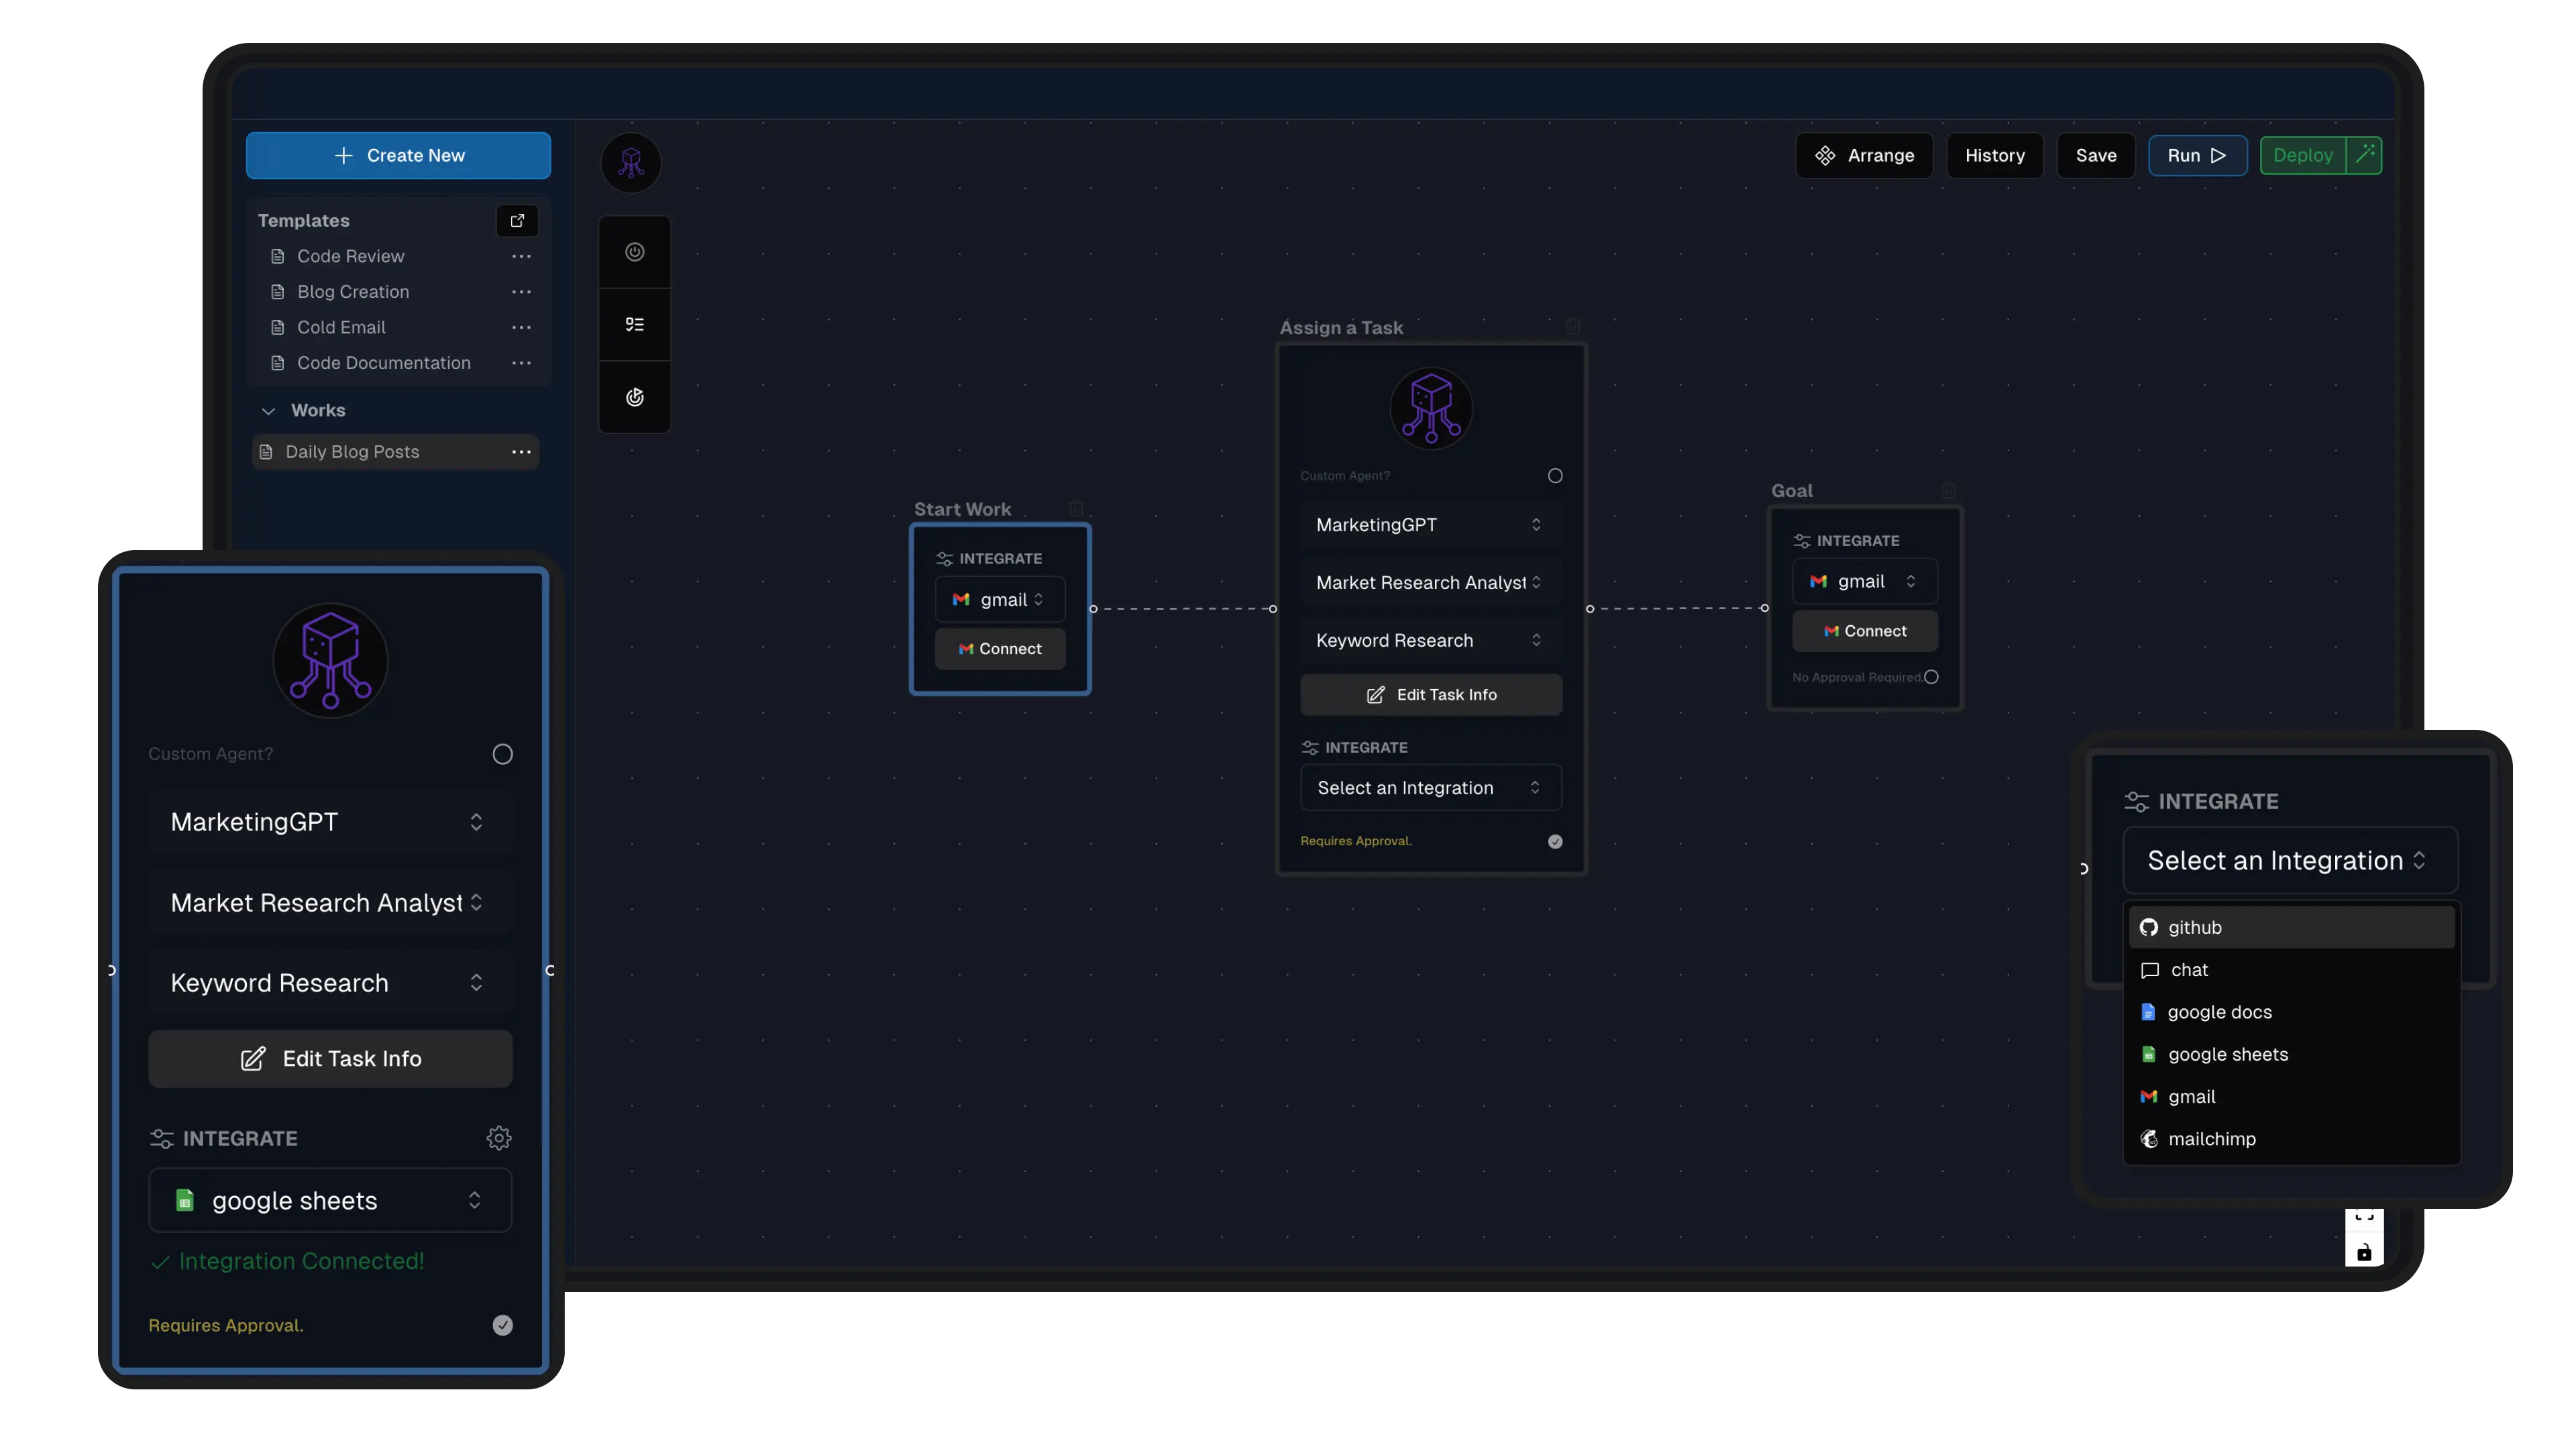Open the Daily Blog Posts options menu
The width and height of the screenshot is (2576, 1449).
pyautogui.click(x=521, y=452)
